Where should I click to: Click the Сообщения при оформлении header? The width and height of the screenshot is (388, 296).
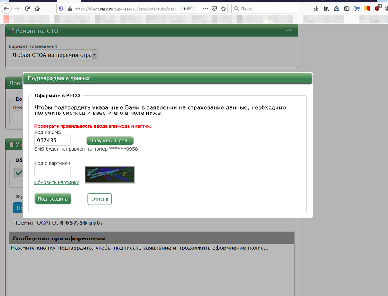(x=152, y=238)
